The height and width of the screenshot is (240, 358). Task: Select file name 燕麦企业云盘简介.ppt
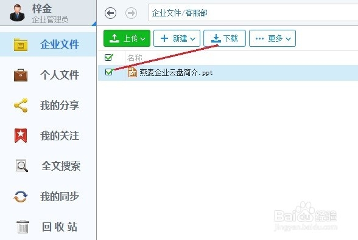click(176, 72)
